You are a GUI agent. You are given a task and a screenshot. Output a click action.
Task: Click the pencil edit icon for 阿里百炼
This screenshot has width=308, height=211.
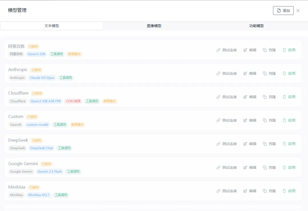245,50
